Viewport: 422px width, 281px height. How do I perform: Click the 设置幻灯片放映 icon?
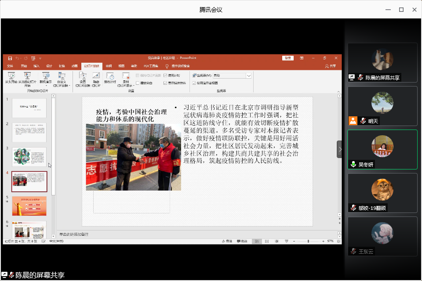pyautogui.click(x=83, y=76)
